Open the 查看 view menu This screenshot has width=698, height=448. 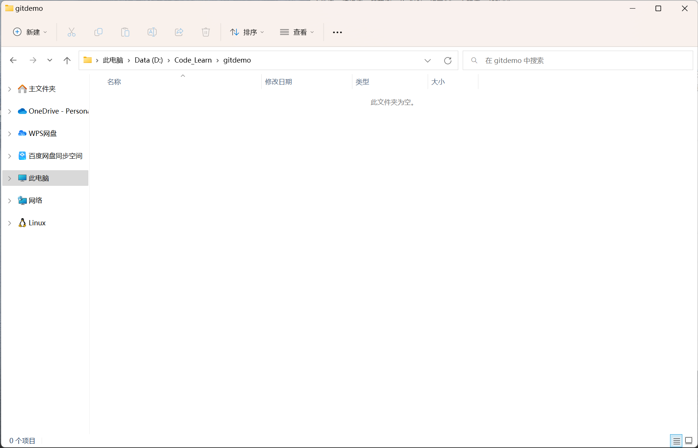point(297,32)
